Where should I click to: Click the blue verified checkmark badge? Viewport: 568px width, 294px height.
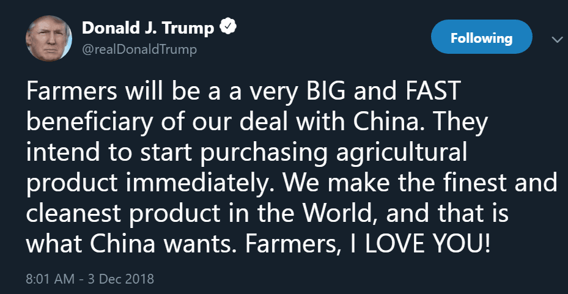click(x=228, y=28)
